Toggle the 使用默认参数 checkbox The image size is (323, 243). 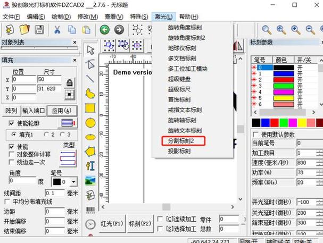tap(255, 135)
